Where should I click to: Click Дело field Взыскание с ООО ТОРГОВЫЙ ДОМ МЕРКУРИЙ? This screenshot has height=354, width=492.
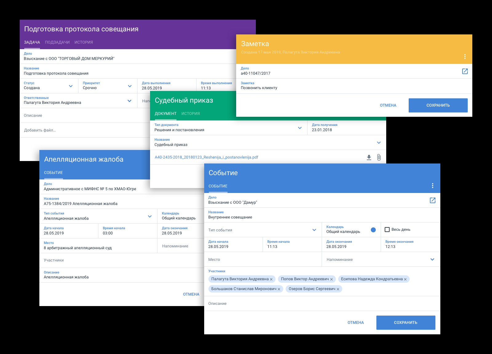coord(128,57)
